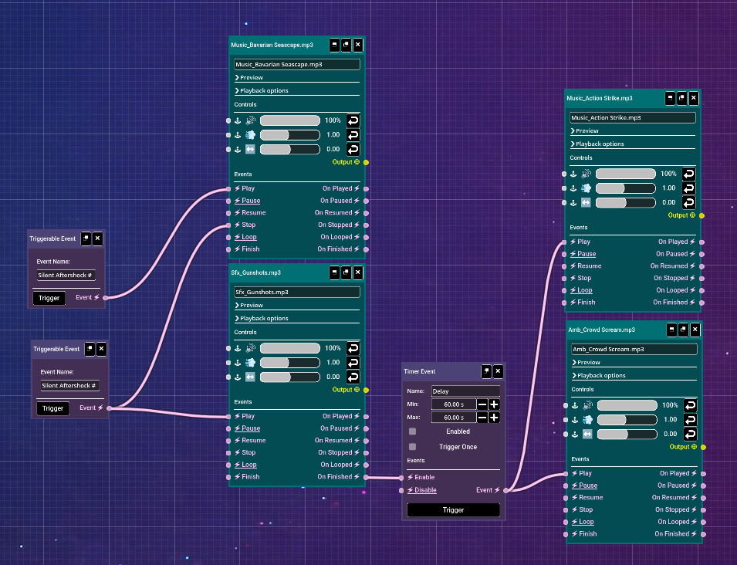The image size is (737, 565).
Task: Toggle the pin button on the Timer Event node
Action: [x=486, y=371]
